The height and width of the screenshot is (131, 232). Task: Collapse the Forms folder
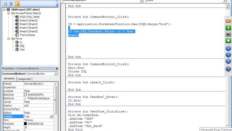(x=9, y=39)
